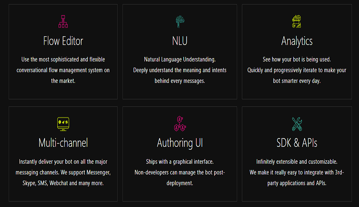Click the yellow-green Analytics icon
This screenshot has height=207, width=359.
click(x=297, y=21)
